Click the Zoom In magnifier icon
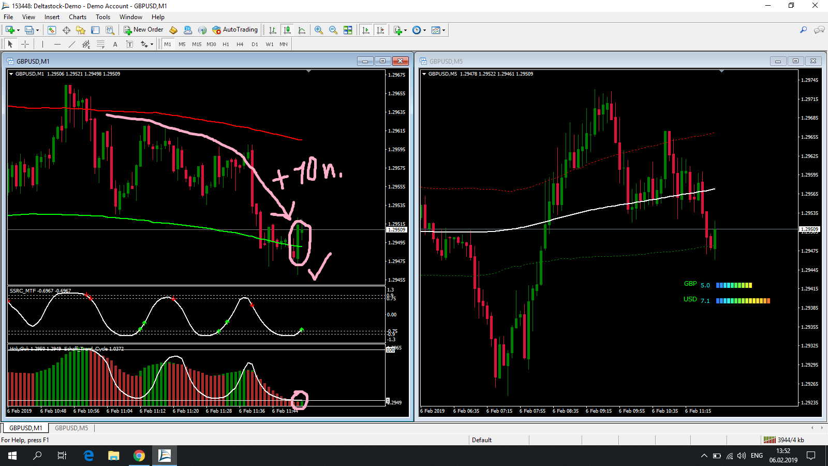The width and height of the screenshot is (828, 466). [x=319, y=30]
